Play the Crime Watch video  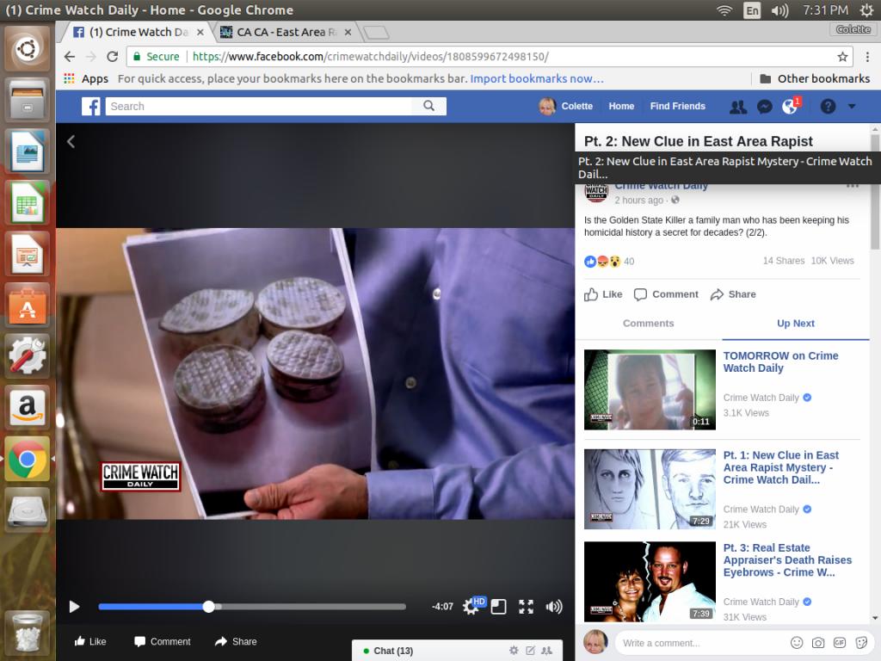74,607
